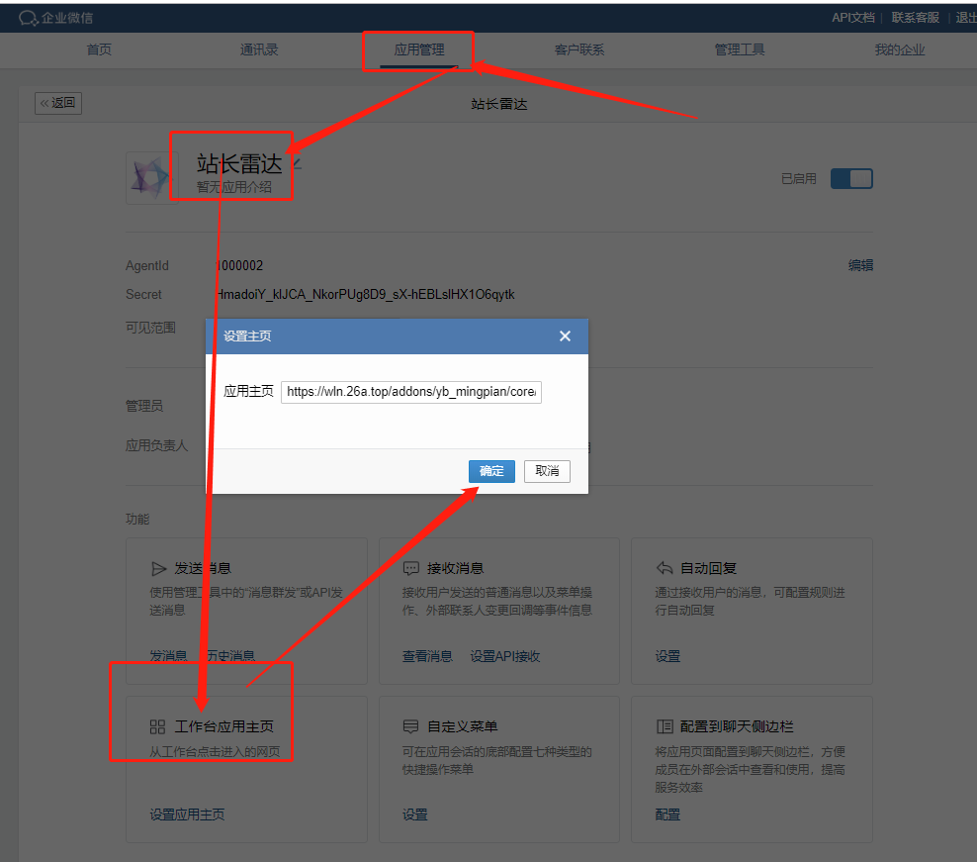
Task: Switch to the 客户联系 tab
Action: [578, 49]
